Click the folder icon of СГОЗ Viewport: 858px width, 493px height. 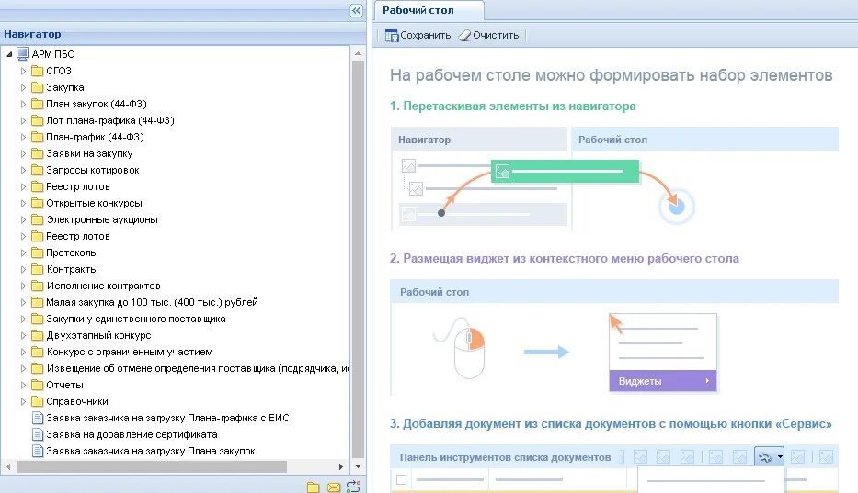37,71
